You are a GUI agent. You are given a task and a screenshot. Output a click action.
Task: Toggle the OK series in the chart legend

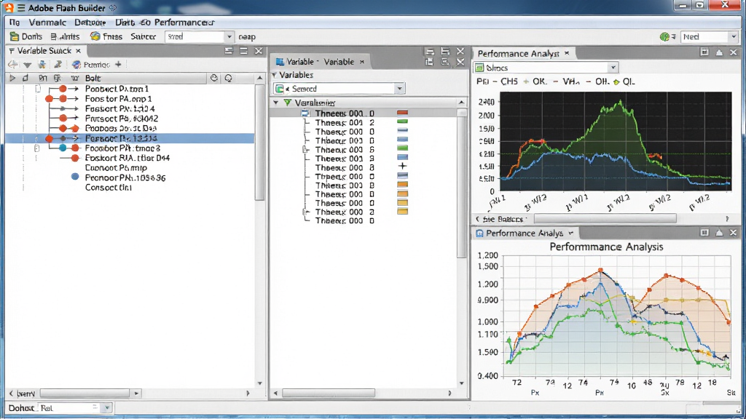(534, 81)
